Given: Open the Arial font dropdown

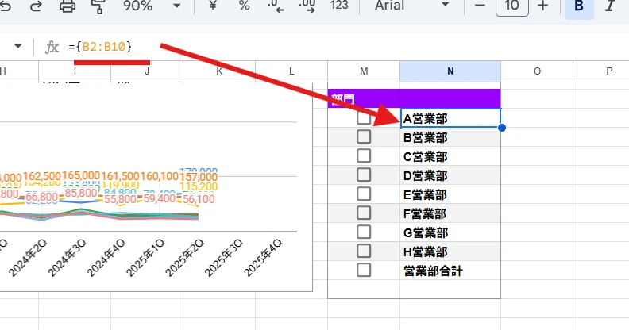Looking at the screenshot, I should 411,6.
